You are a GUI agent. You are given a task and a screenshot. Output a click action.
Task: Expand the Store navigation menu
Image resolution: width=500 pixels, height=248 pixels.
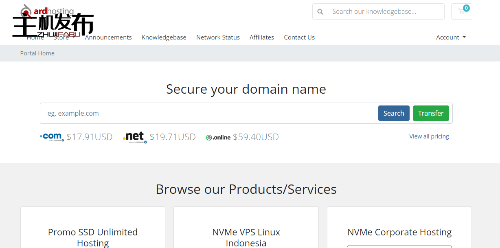(x=61, y=37)
